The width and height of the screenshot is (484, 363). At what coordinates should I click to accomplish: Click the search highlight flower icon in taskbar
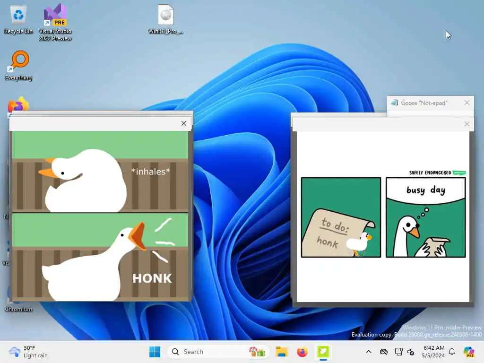coord(257,352)
